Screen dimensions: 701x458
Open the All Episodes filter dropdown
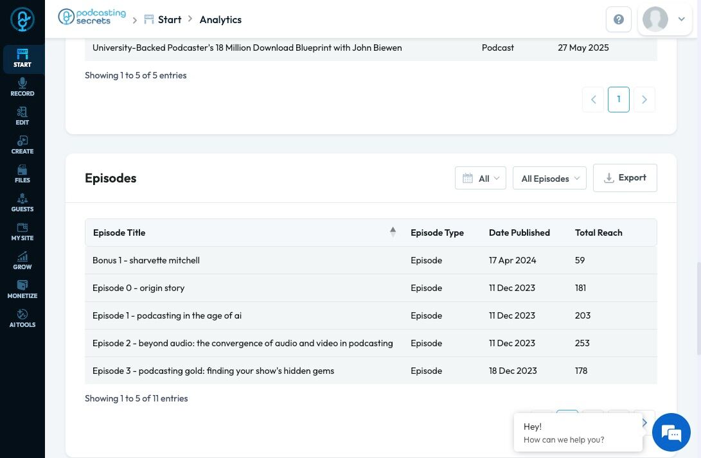[x=549, y=179]
